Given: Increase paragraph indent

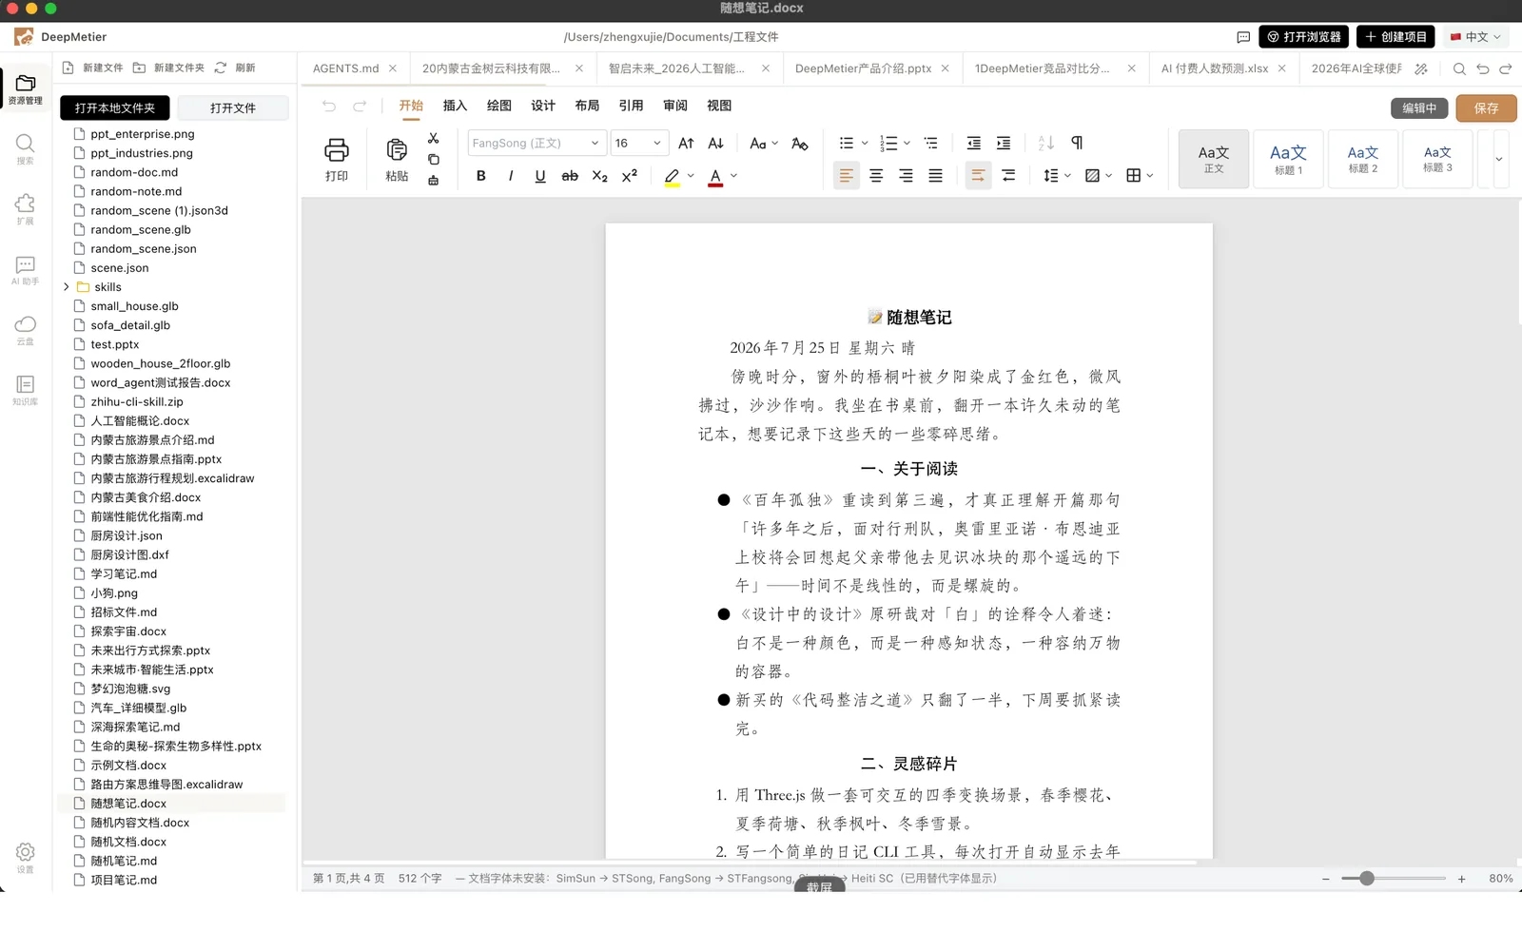Looking at the screenshot, I should pos(1004,144).
